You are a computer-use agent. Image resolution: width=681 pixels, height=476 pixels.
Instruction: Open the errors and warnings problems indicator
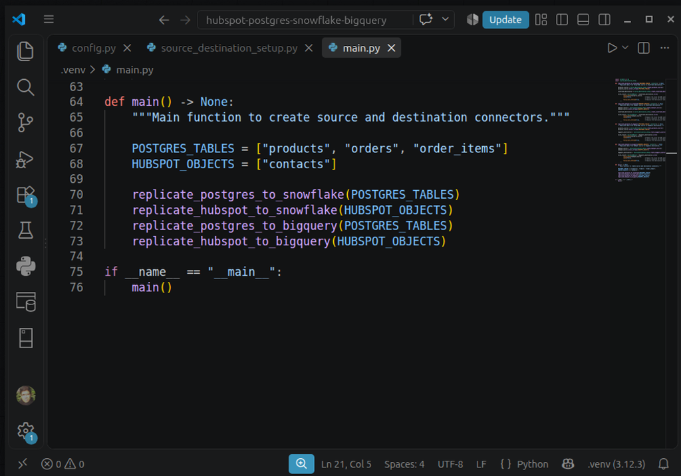click(x=63, y=464)
